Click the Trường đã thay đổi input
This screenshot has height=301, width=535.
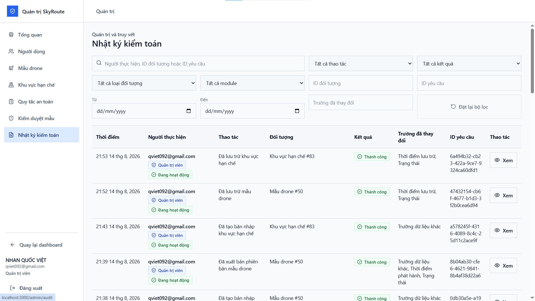tap(361, 103)
